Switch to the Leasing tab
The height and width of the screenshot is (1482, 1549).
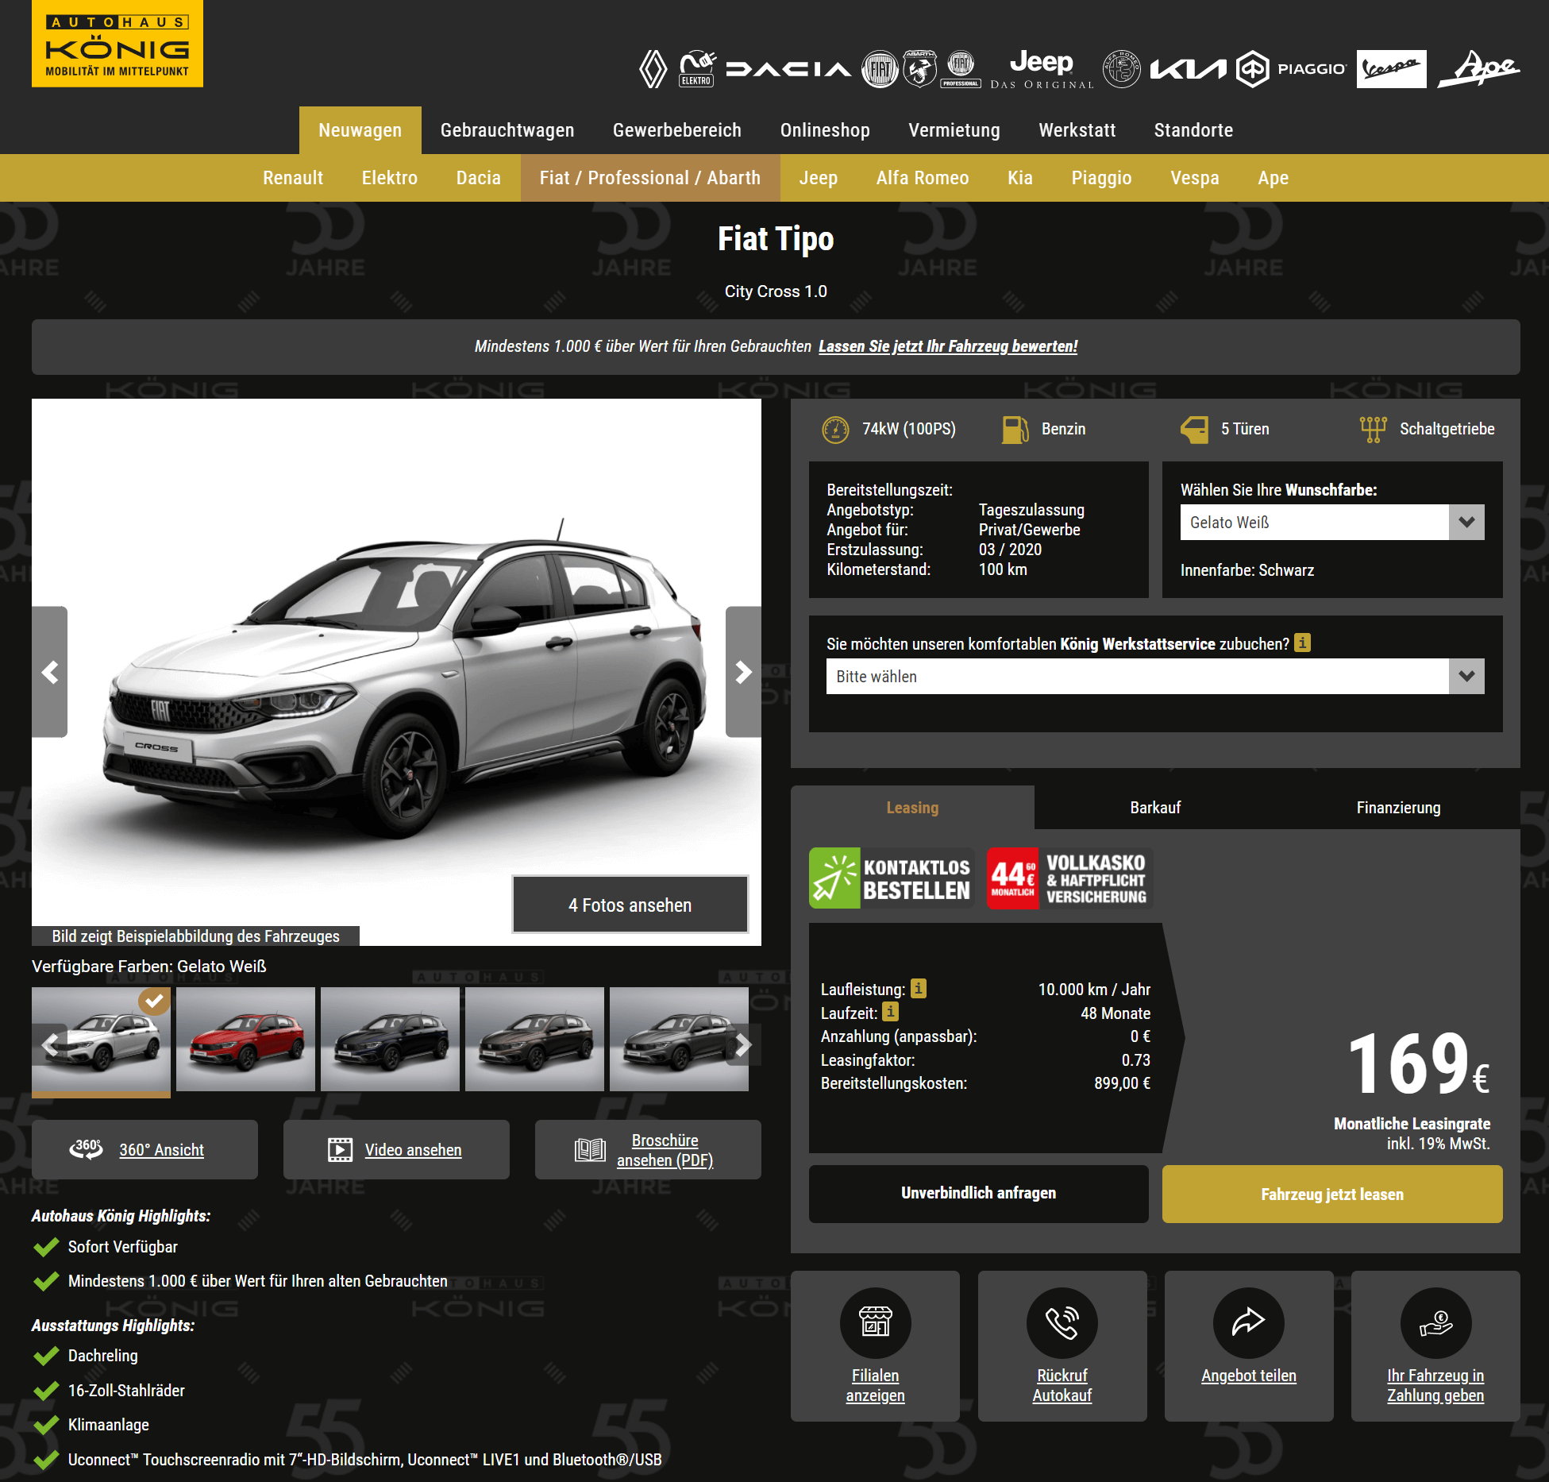pos(912,808)
